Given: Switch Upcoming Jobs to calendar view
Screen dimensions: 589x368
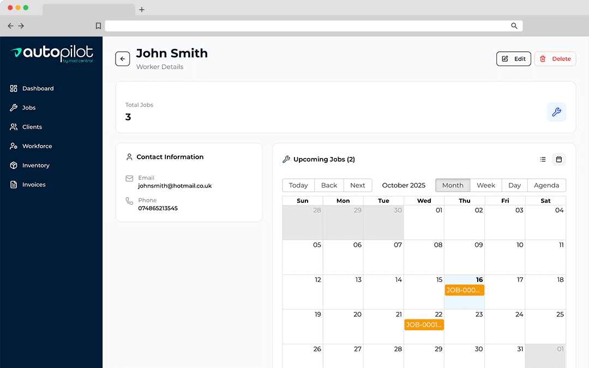Looking at the screenshot, I should [558, 159].
